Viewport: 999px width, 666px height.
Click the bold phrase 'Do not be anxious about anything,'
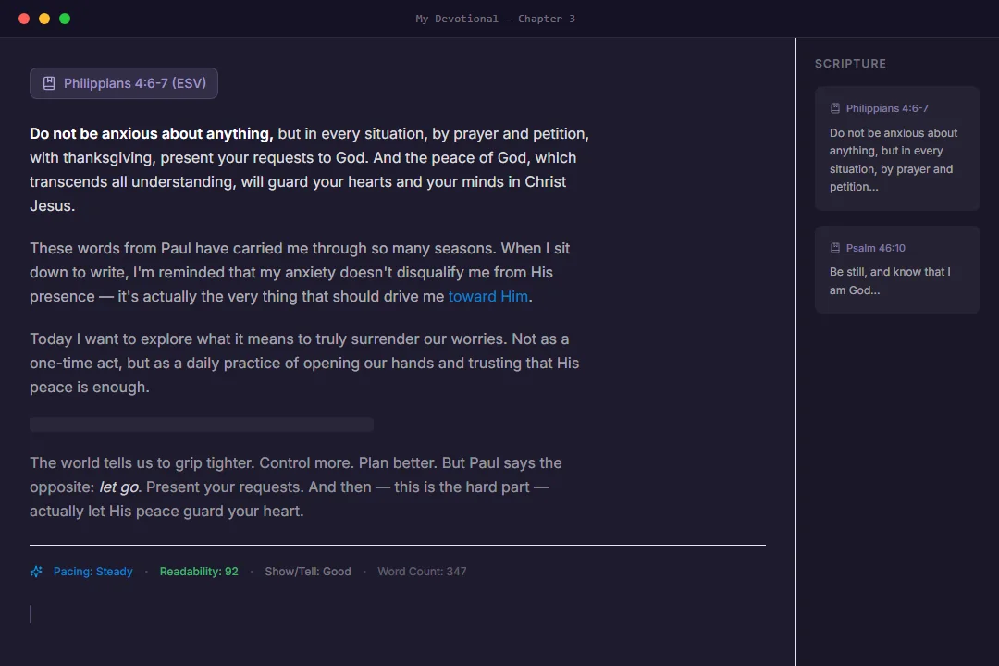point(151,134)
